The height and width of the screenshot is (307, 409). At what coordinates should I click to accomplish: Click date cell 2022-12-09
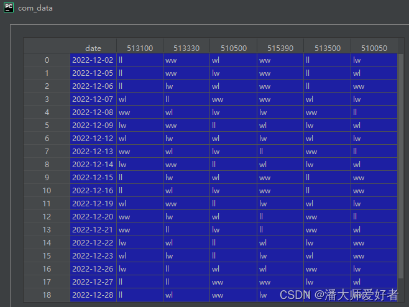point(93,125)
